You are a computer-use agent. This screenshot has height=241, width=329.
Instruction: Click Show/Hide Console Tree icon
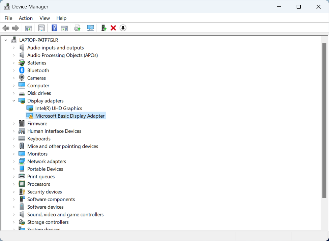click(x=29, y=28)
